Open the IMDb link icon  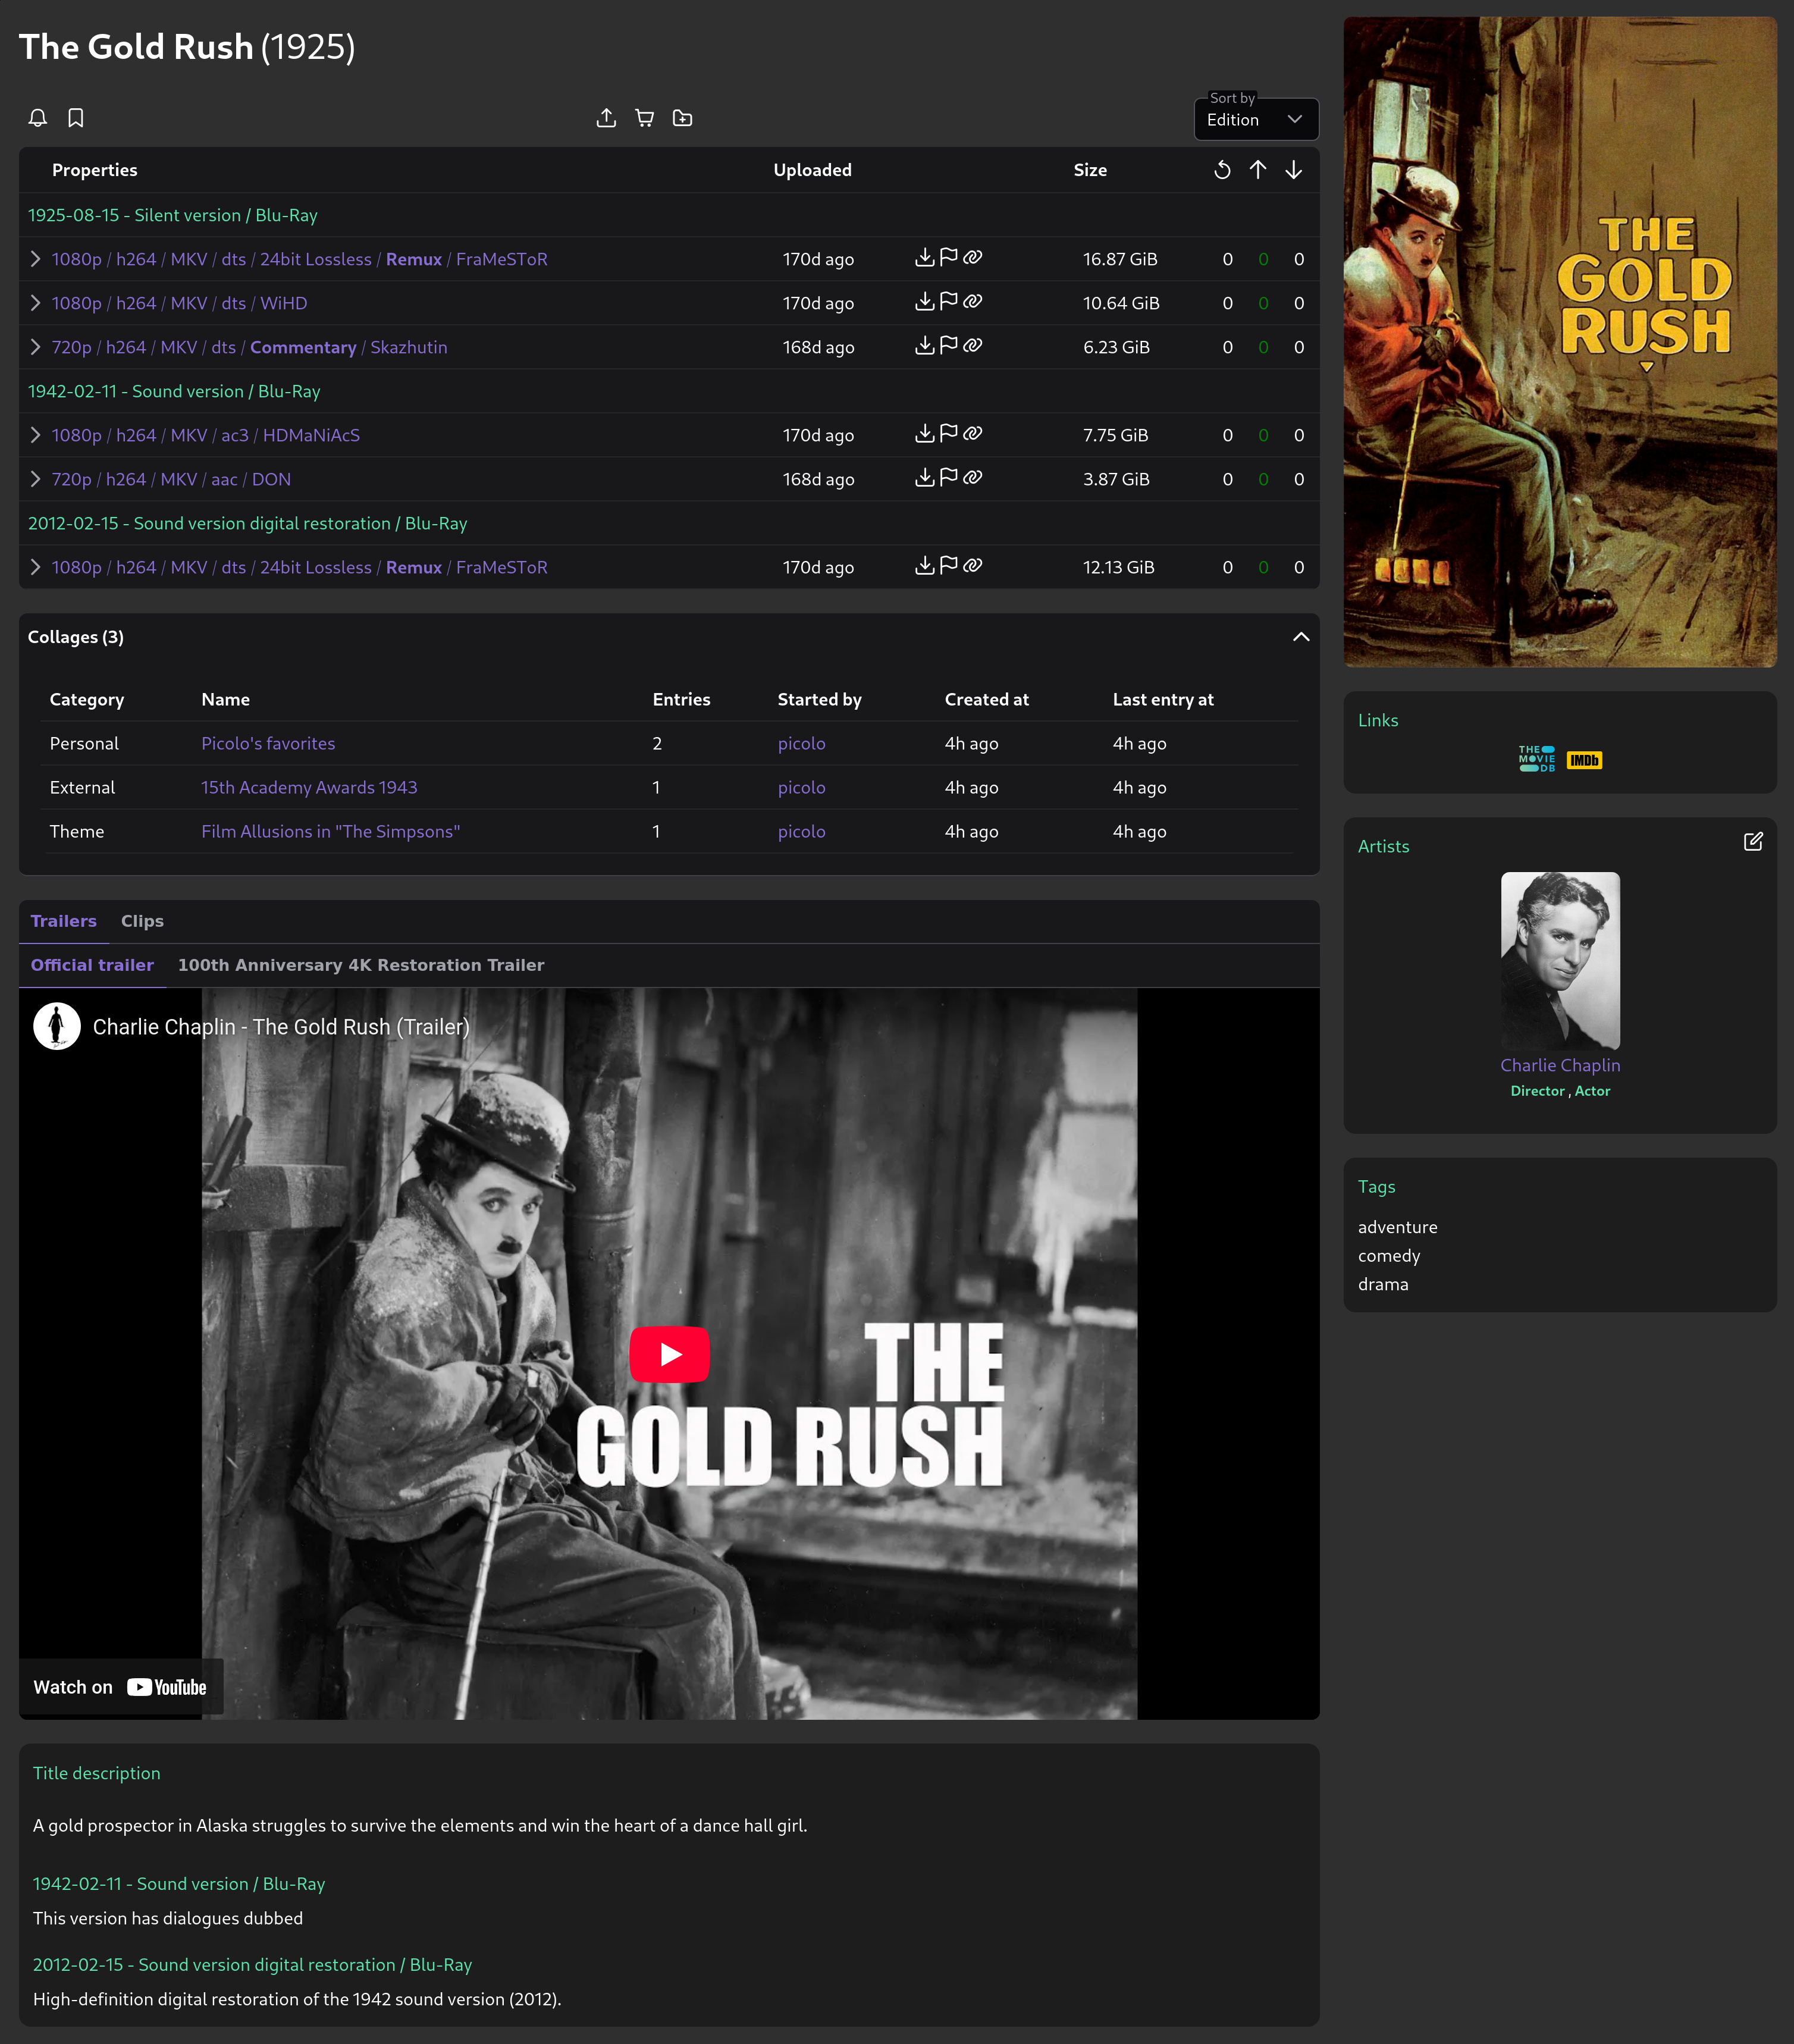coord(1584,760)
